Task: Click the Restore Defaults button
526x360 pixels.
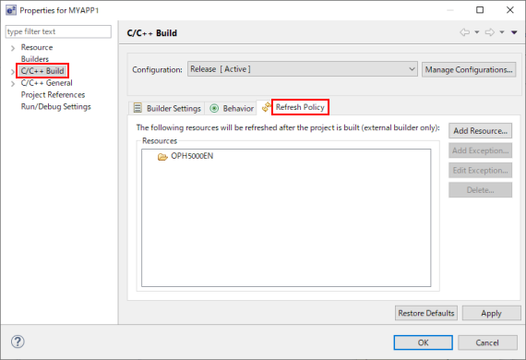Action: pos(426,313)
